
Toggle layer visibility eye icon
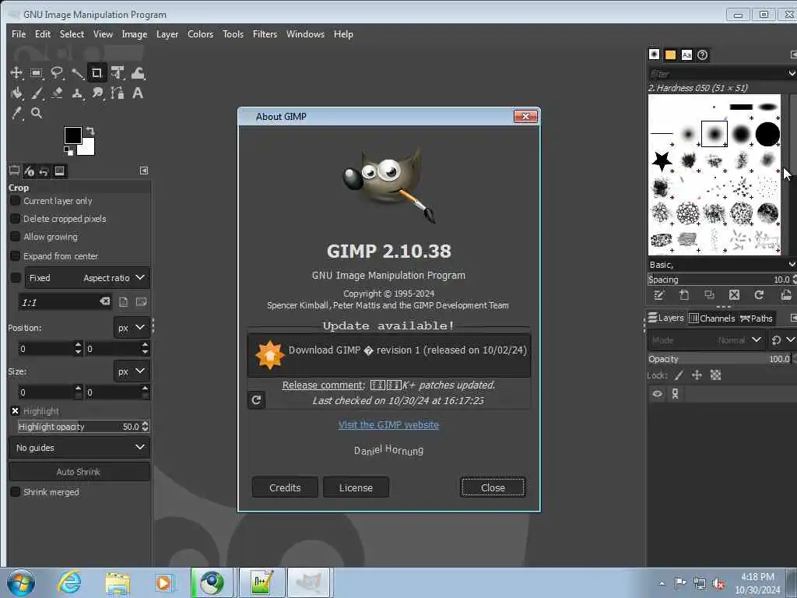click(x=657, y=393)
